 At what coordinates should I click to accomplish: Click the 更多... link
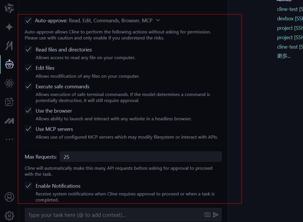click(x=284, y=56)
